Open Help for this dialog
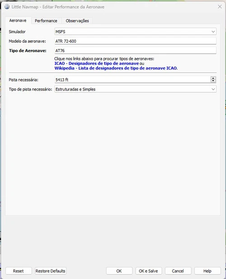The width and height of the screenshot is (226, 279). [207, 271]
